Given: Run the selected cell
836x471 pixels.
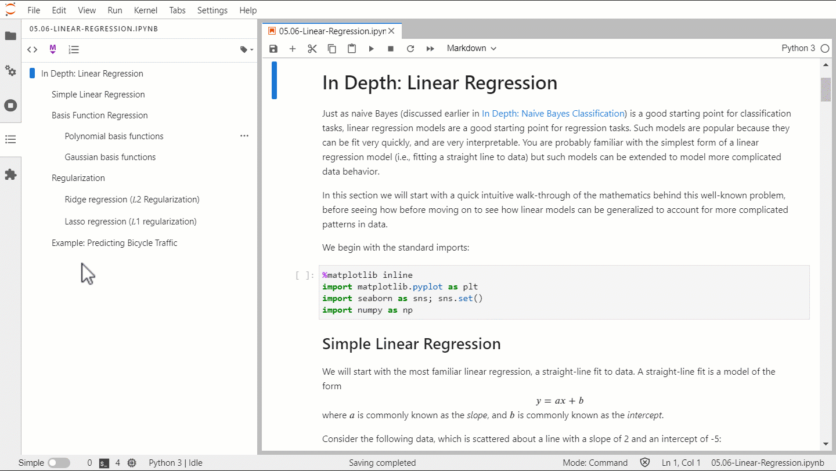Looking at the screenshot, I should coord(372,49).
